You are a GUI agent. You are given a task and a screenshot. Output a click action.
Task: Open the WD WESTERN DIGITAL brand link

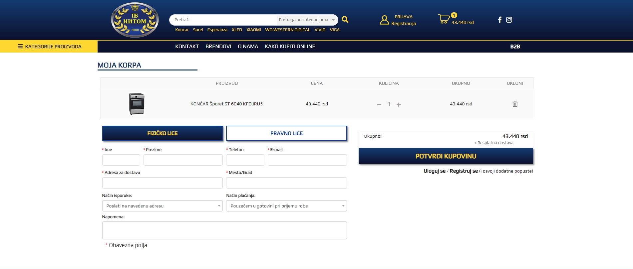click(288, 30)
